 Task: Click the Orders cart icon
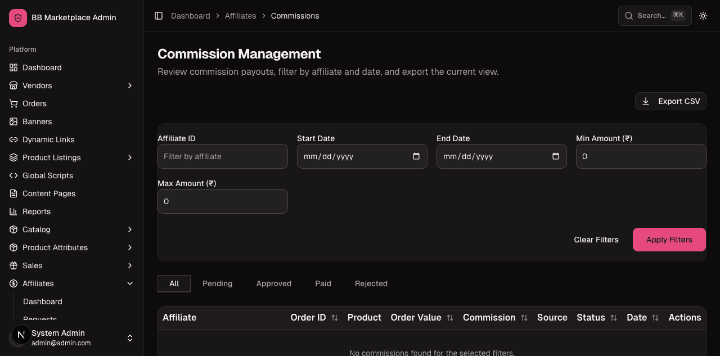point(13,103)
